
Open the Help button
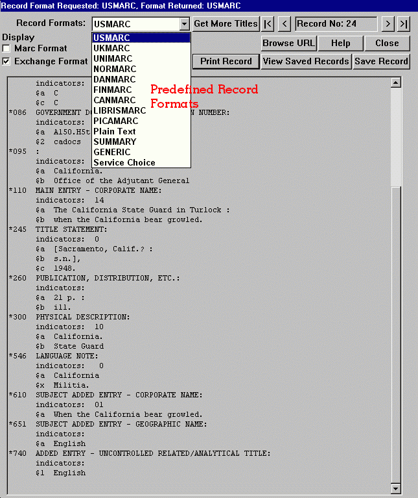pos(341,44)
